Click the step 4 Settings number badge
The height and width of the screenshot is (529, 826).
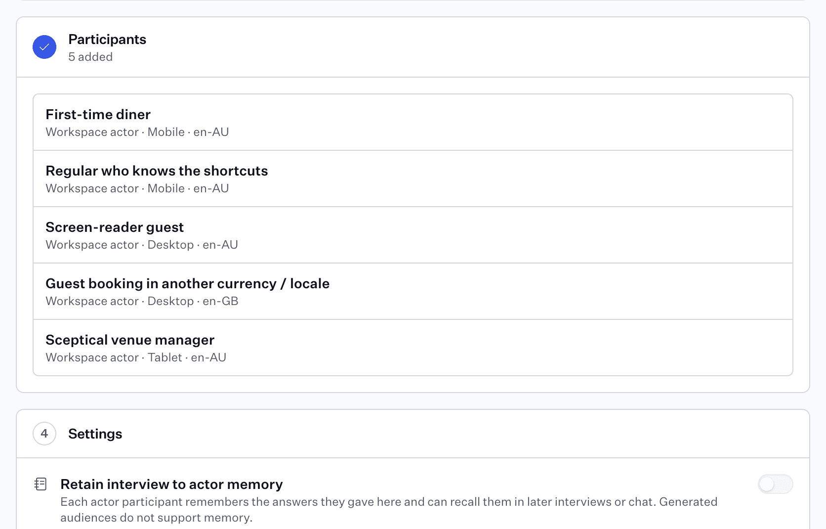click(44, 434)
